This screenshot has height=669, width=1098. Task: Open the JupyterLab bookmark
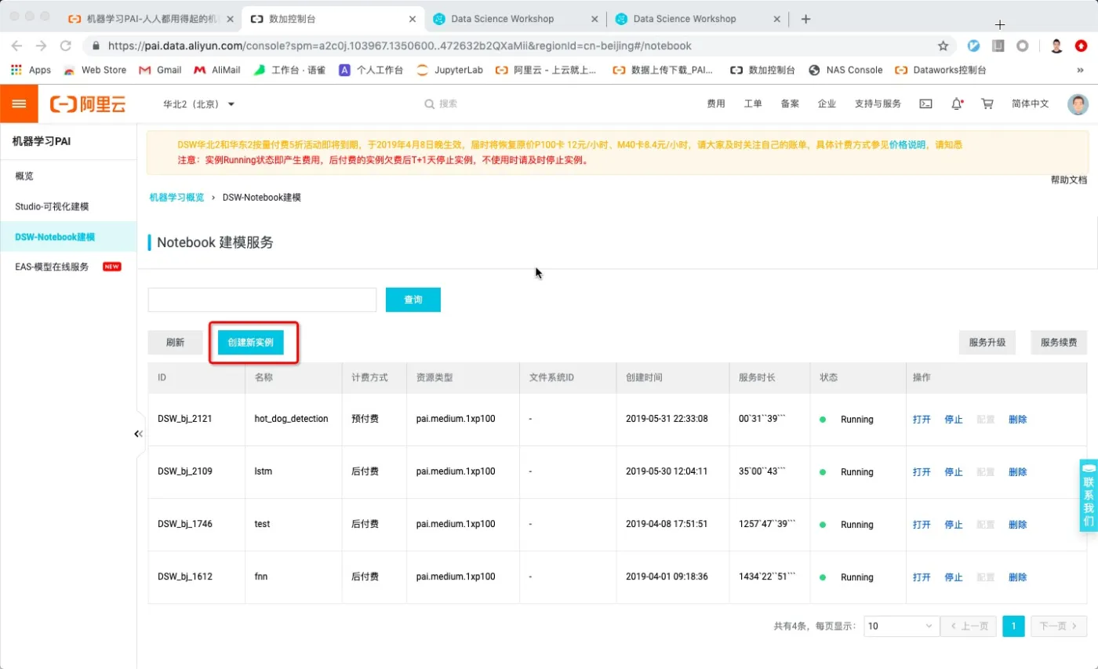tap(449, 70)
